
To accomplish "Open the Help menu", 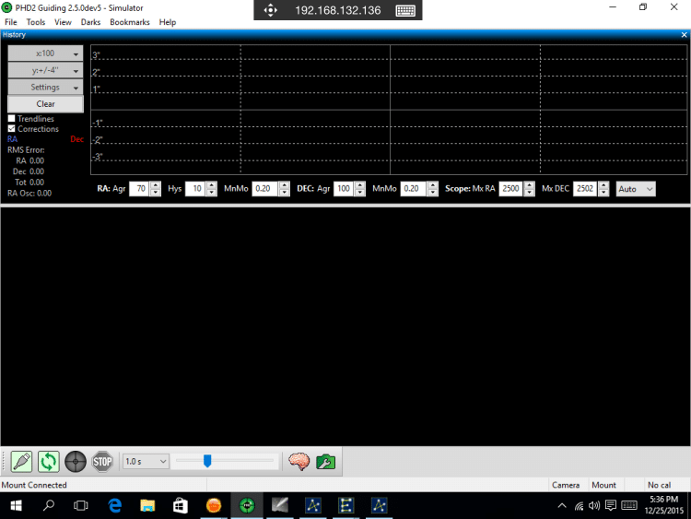I will pyautogui.click(x=168, y=22).
